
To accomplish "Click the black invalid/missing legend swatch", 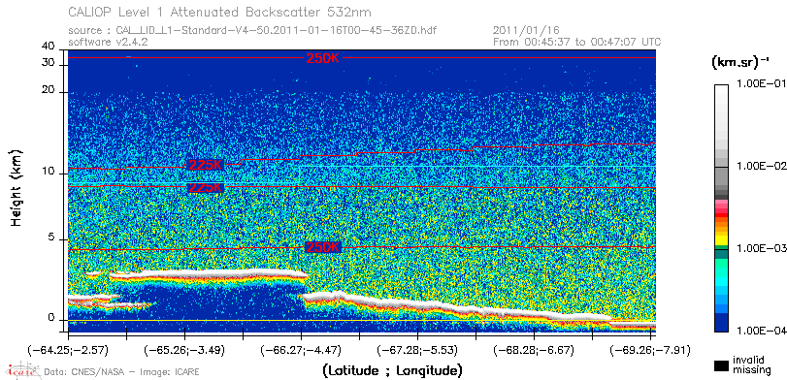I will point(722,366).
